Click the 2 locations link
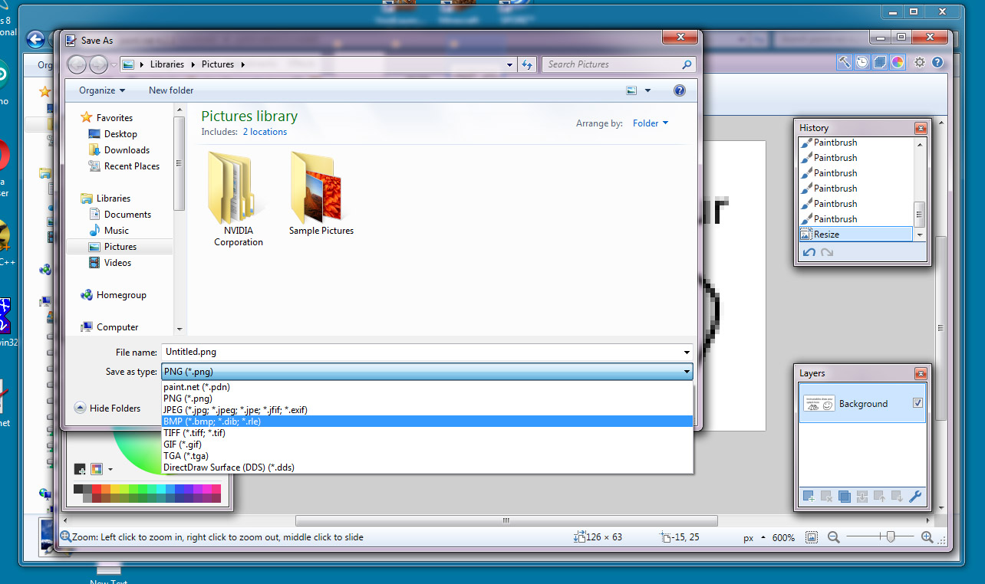Image resolution: width=985 pixels, height=584 pixels. (x=265, y=132)
